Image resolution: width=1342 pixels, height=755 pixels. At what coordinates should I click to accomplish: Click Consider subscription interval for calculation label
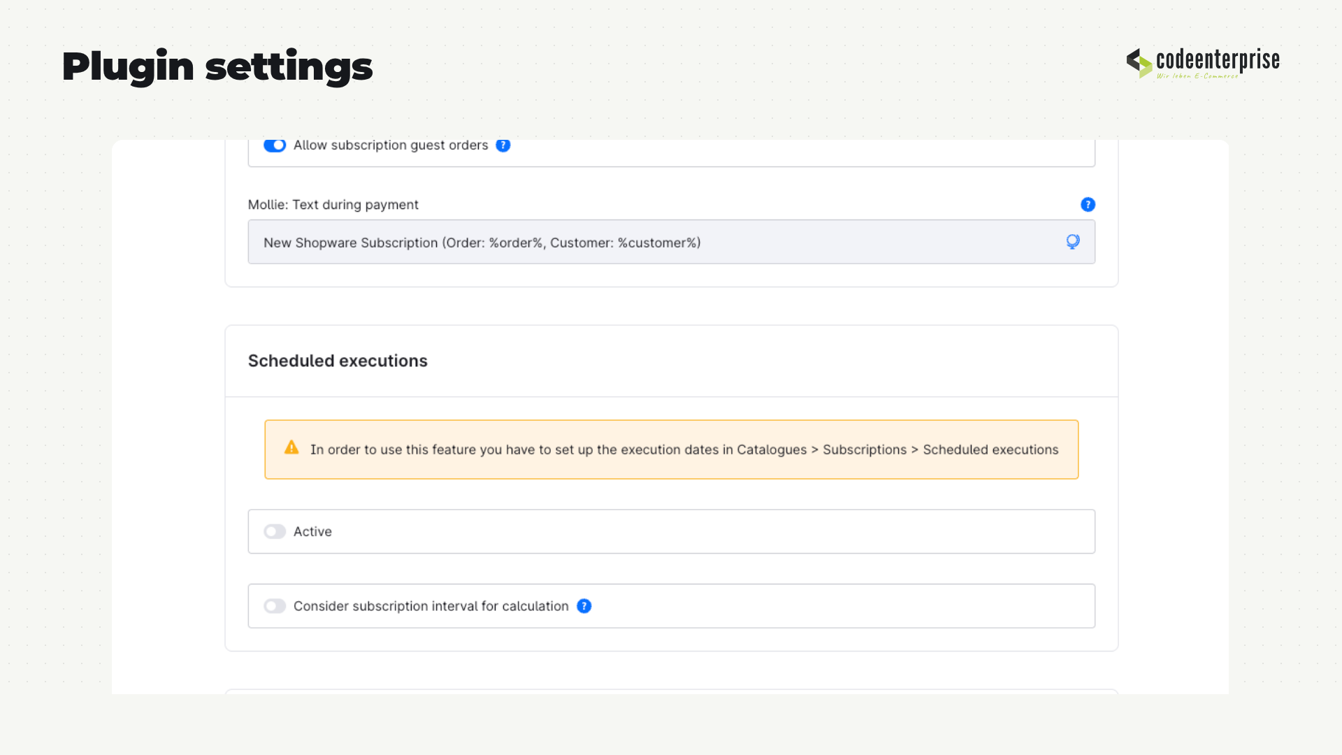point(431,606)
